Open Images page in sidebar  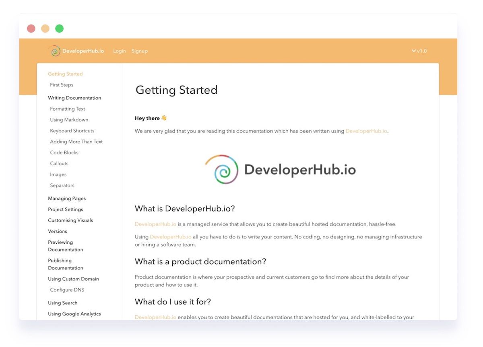click(58, 175)
